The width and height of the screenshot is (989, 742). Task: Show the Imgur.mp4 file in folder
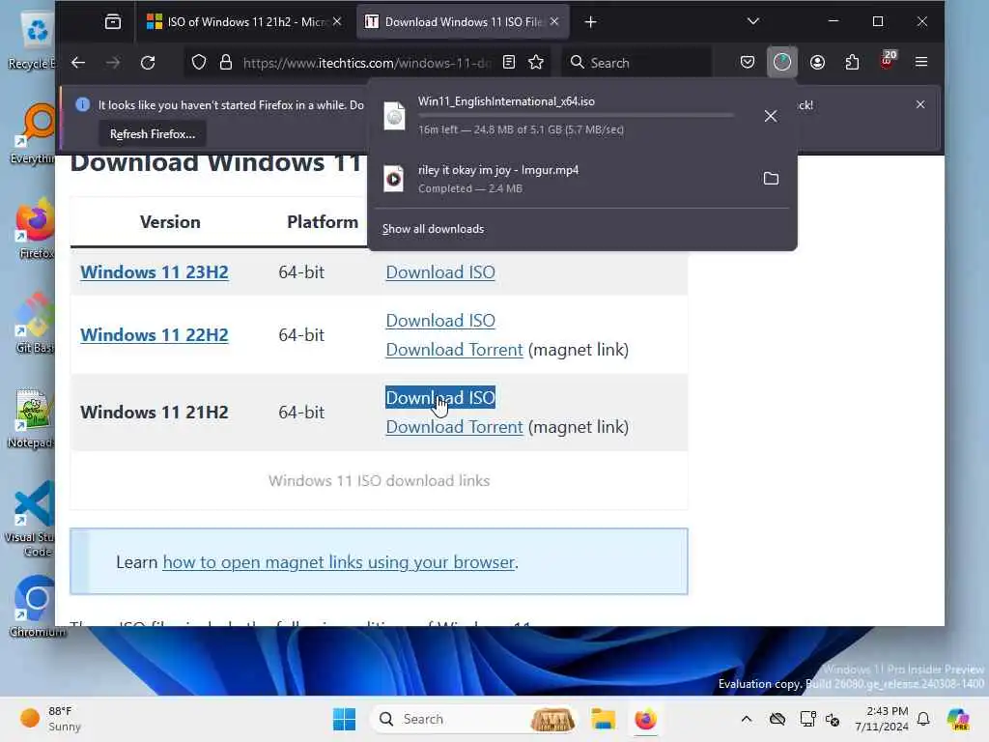pos(771,179)
